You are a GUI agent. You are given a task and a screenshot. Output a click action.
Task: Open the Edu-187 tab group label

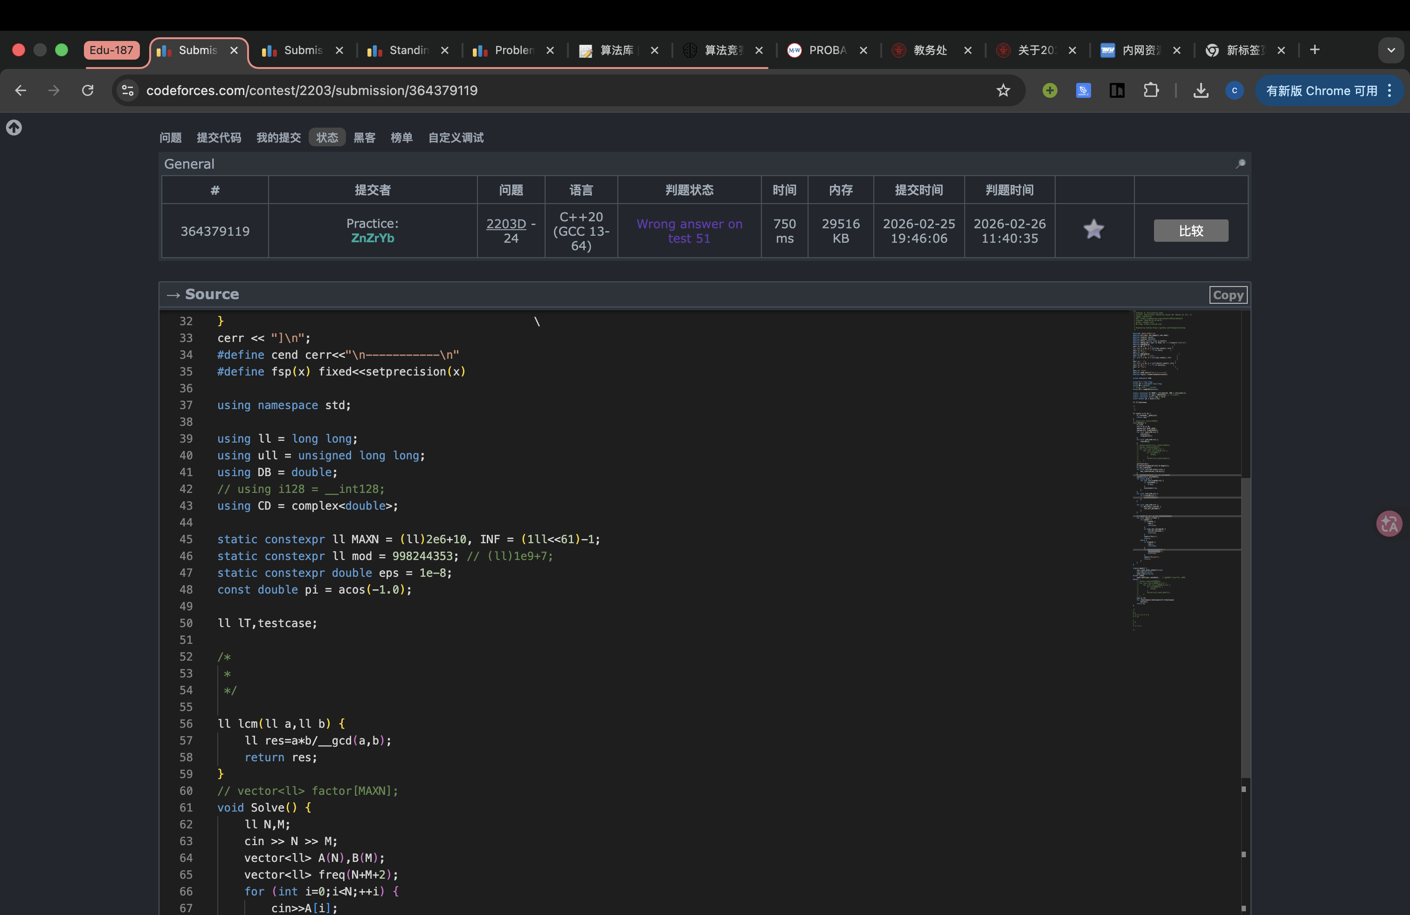click(x=111, y=50)
